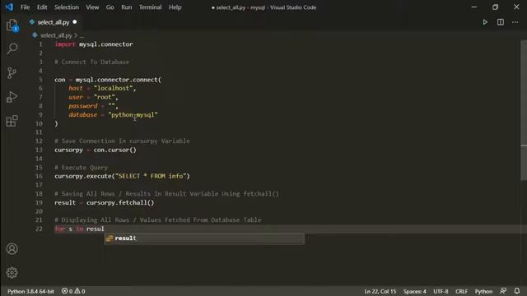Click 'resul' text on line 22
The image size is (527, 296).
96,229
